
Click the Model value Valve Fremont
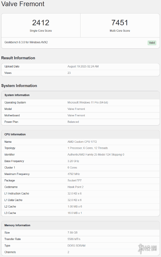tap(76, 109)
